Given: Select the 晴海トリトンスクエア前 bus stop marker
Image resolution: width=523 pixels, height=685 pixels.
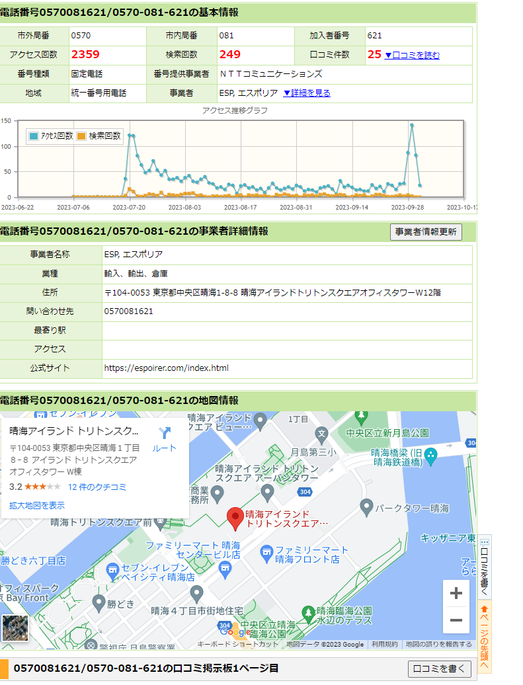Looking at the screenshot, I should pyautogui.click(x=161, y=523).
